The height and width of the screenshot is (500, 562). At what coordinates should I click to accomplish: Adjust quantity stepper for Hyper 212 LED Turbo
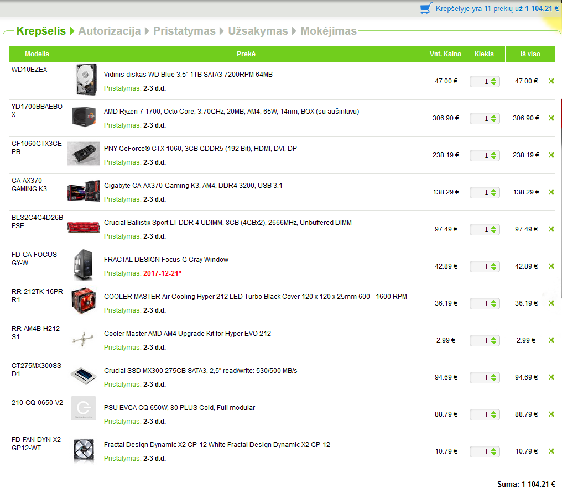[493, 303]
